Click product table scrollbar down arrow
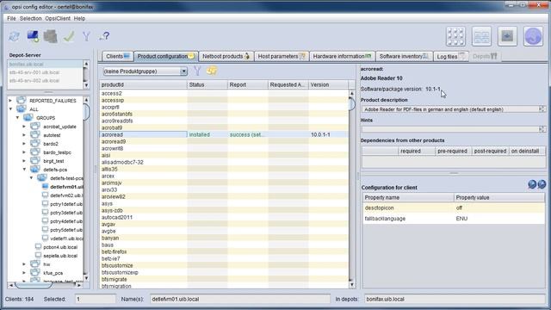 (352, 284)
